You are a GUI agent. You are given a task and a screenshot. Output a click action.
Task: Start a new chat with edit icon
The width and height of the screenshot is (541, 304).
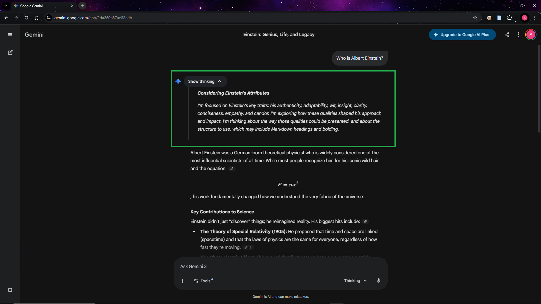coord(10,53)
